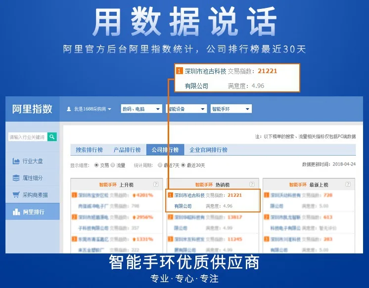Open help icon on 上升榜 panel
This screenshot has height=288, width=369.
pyautogui.click(x=156, y=184)
